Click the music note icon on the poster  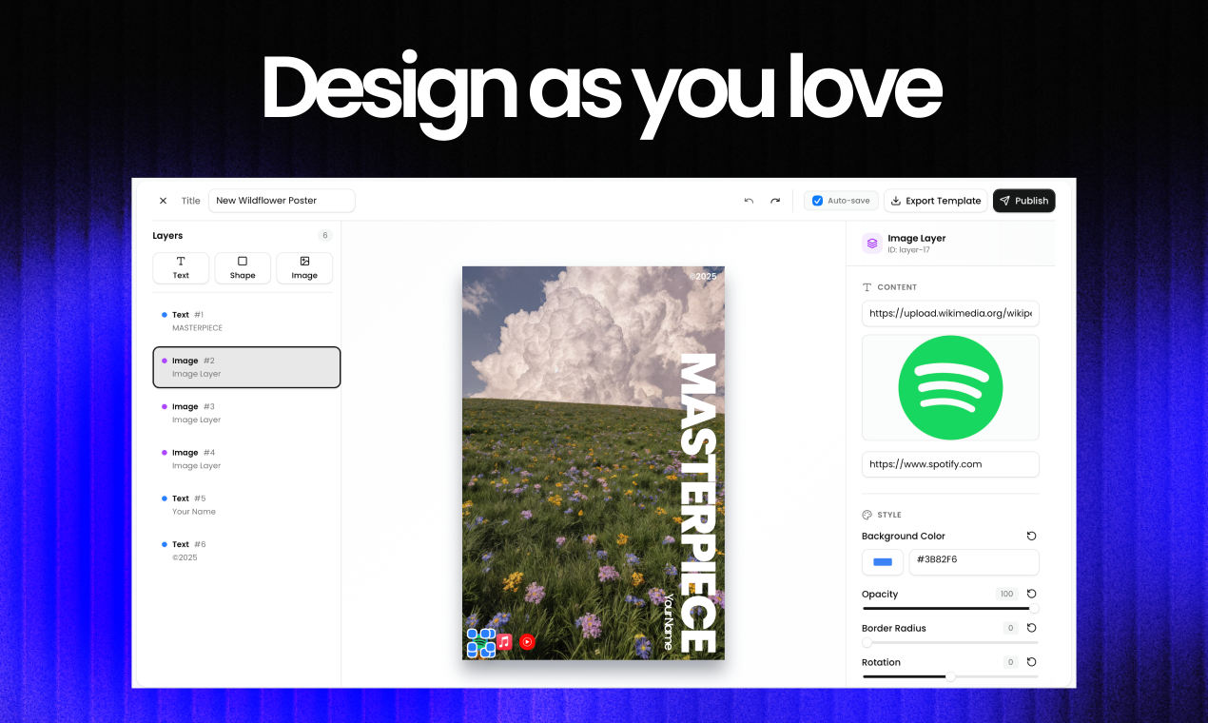point(505,641)
